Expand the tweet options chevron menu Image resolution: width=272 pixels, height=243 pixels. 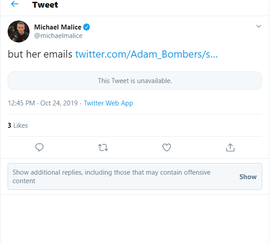click(259, 27)
